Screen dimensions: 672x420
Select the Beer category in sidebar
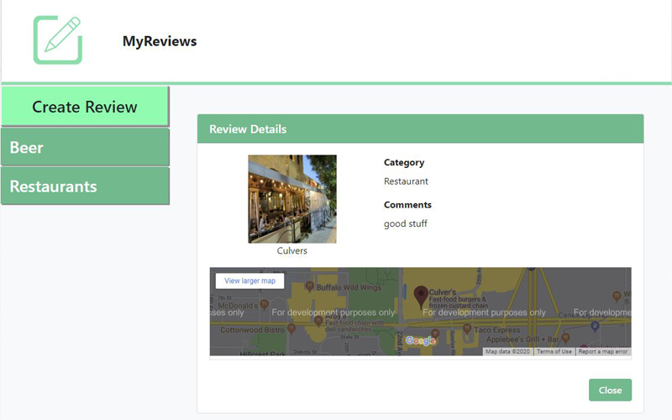[x=85, y=148]
